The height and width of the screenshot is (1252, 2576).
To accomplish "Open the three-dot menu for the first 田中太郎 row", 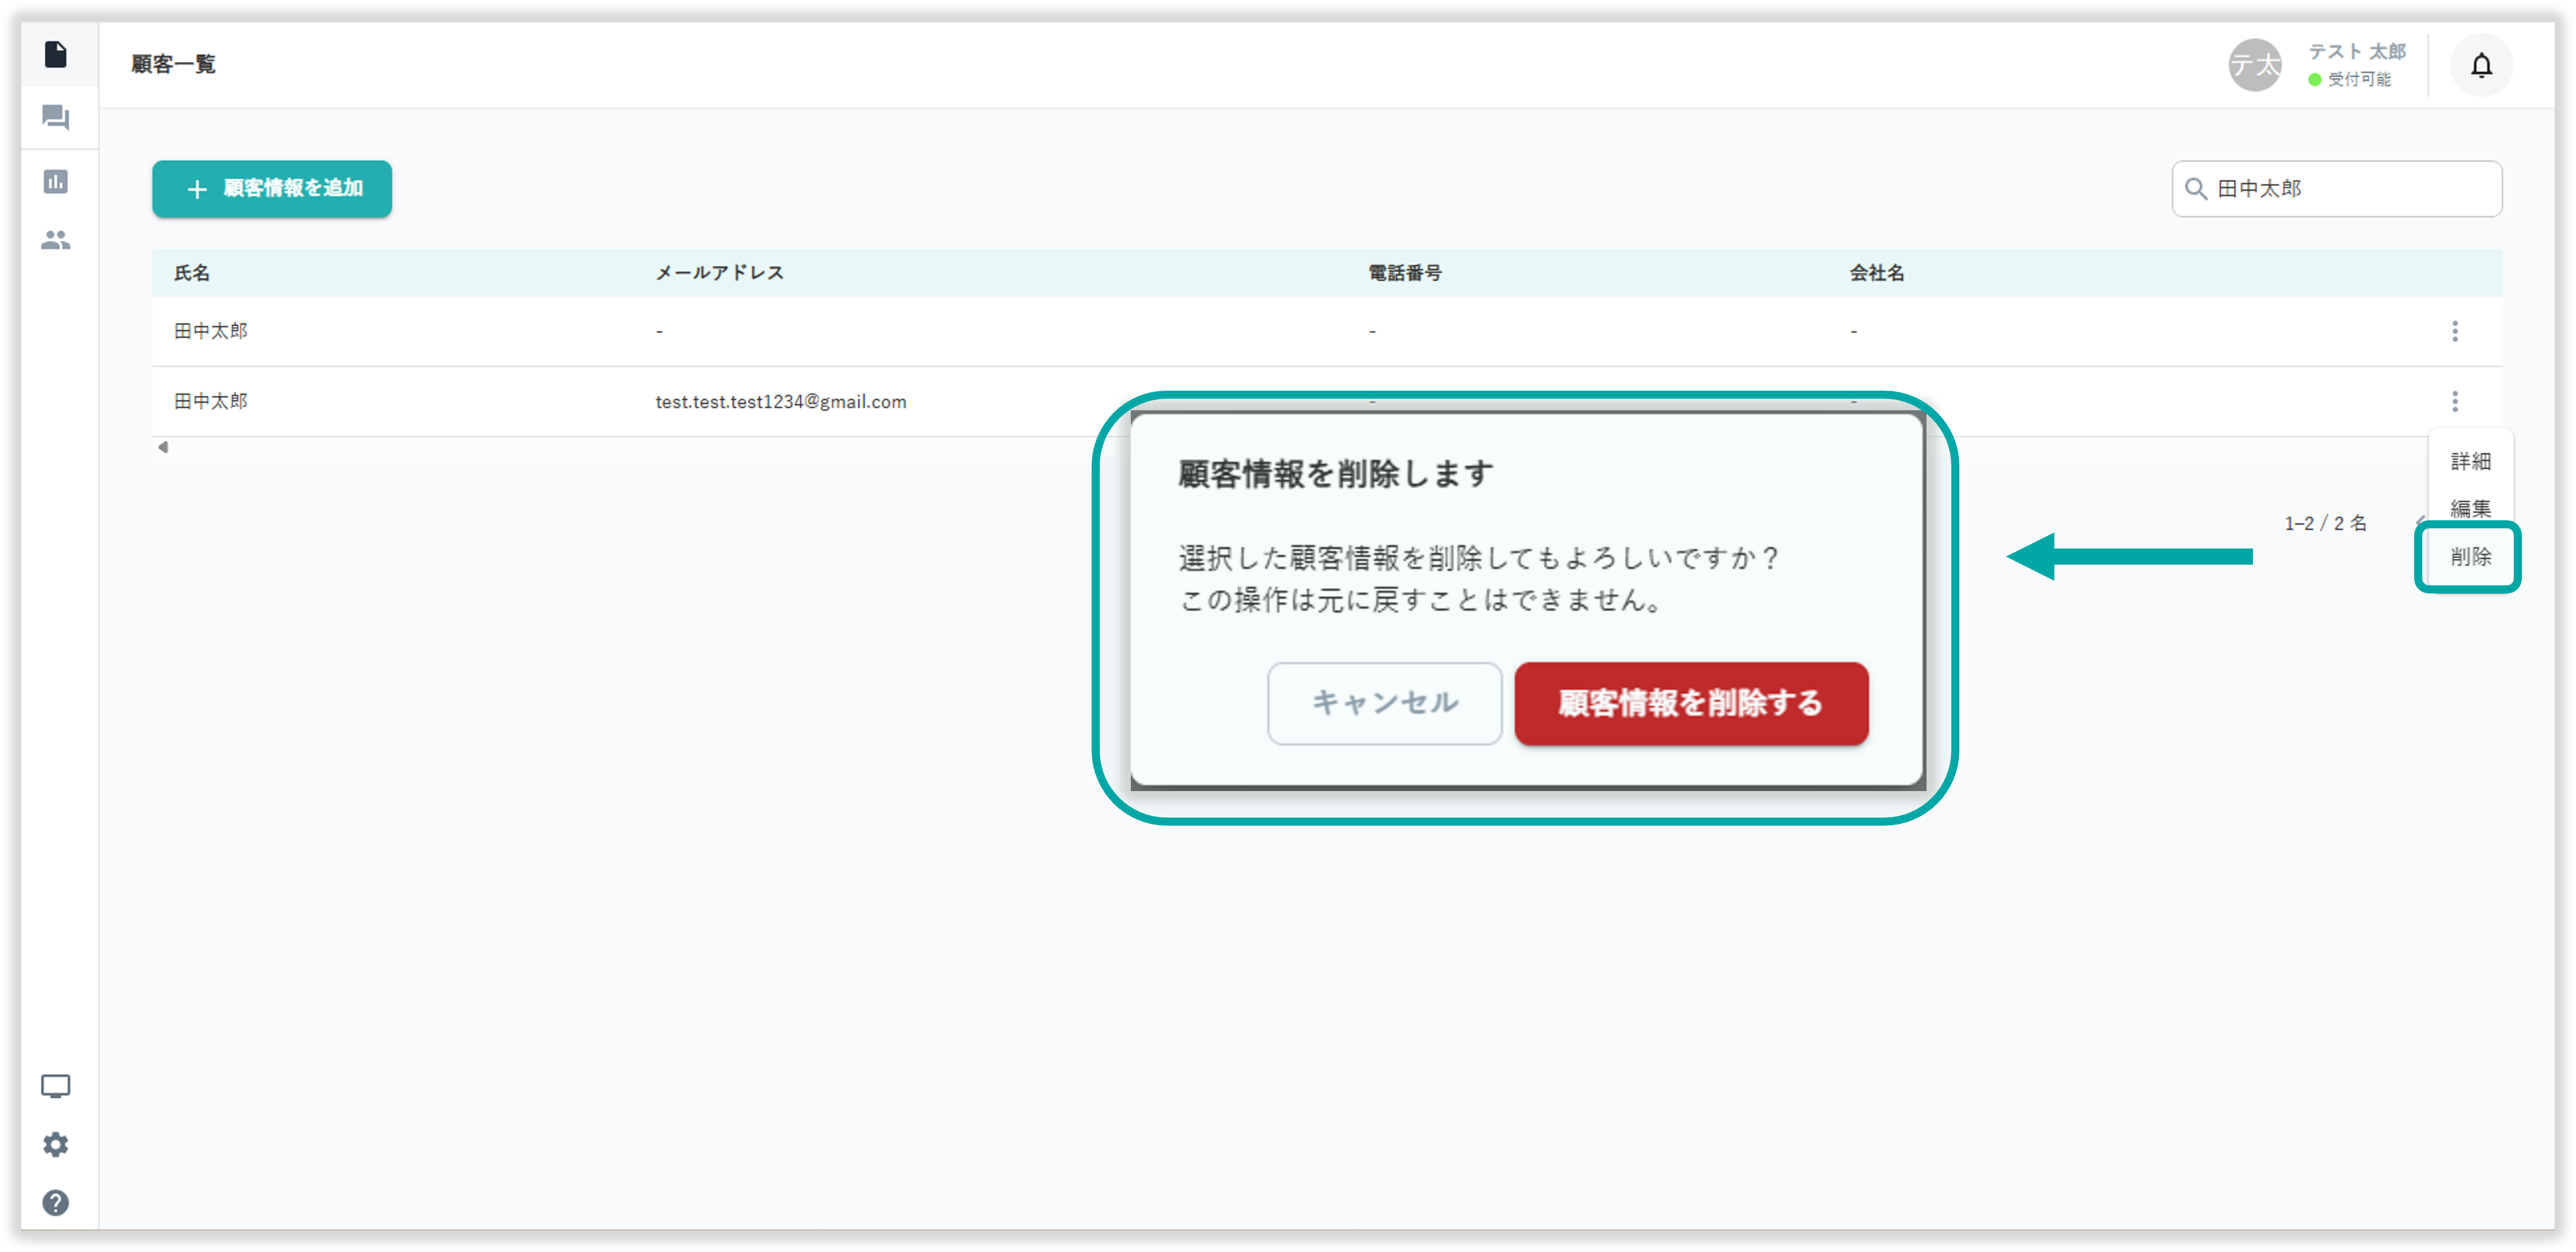I will [2454, 331].
